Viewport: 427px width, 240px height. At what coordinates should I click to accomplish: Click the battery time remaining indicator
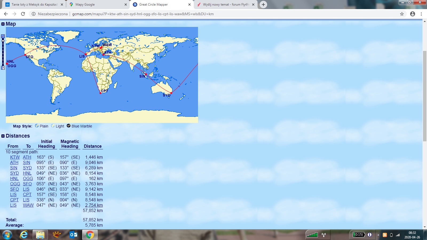pos(359,235)
